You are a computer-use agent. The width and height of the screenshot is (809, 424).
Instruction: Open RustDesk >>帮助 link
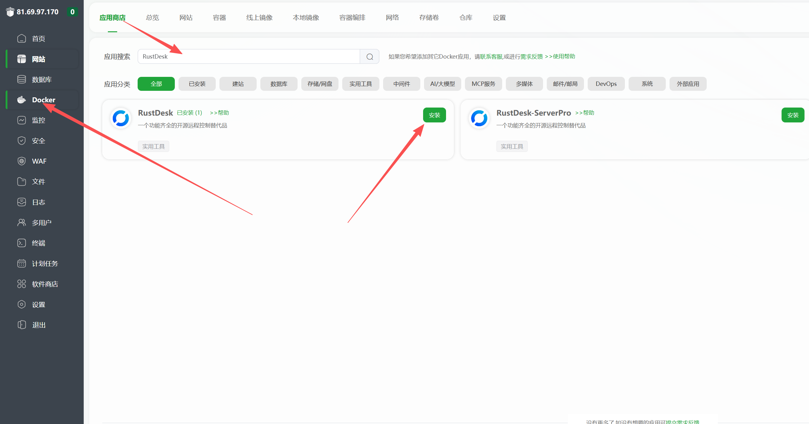click(219, 113)
